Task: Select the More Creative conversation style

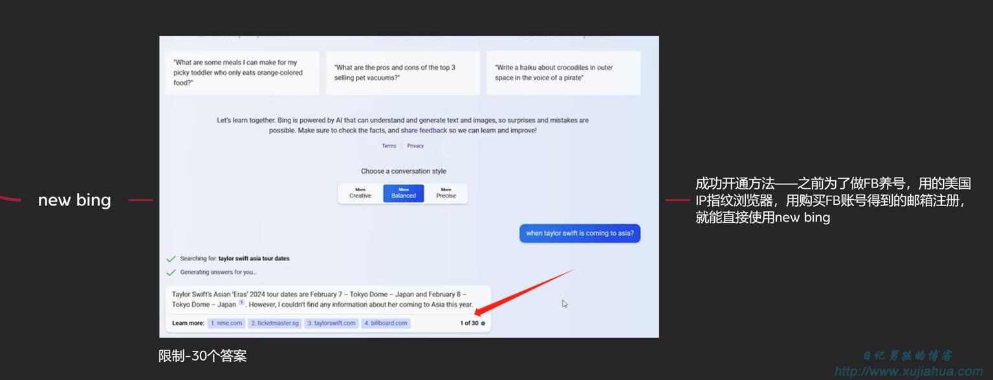Action: click(x=360, y=193)
